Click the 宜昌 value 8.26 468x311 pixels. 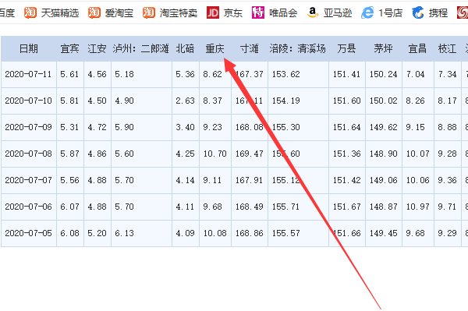pos(415,101)
